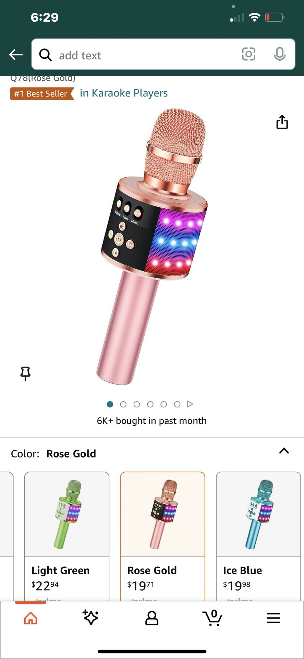Open the Home tab icon

(x=31, y=618)
